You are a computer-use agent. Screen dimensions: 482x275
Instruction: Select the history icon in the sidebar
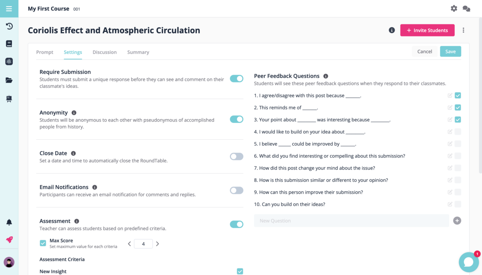9,25
